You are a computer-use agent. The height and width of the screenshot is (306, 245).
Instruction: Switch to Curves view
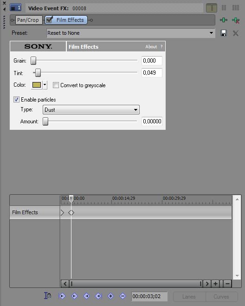(221, 297)
